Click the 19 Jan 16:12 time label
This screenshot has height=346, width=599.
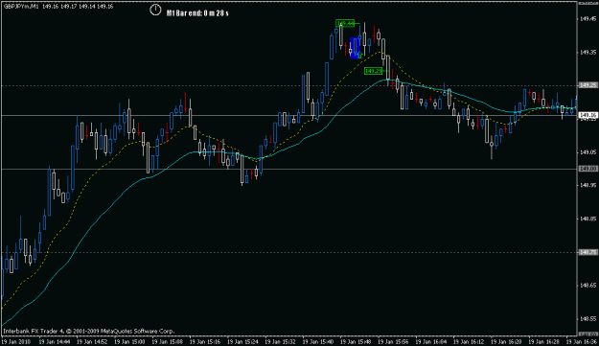(x=469, y=341)
